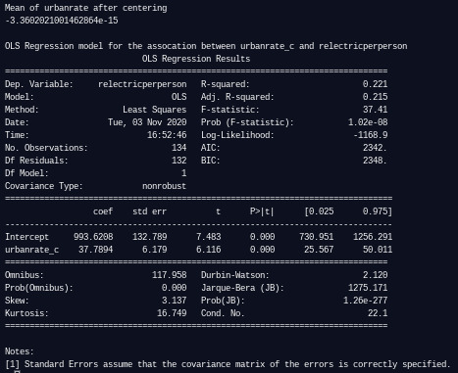Select the 'Mean of urbanrate after centering' line
This screenshot has width=458, height=373.
(86, 8)
